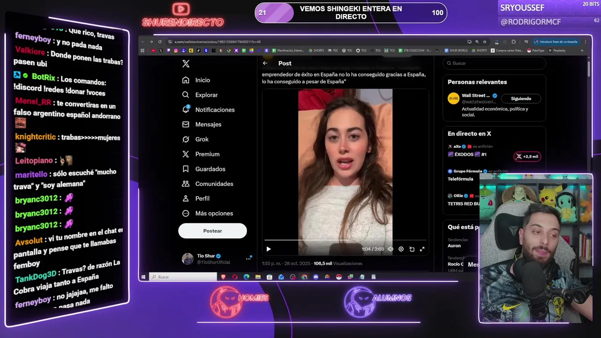Toggle the Siguiendo button for Wall Street
Viewport: 601px width, 338px height.
pos(521,99)
